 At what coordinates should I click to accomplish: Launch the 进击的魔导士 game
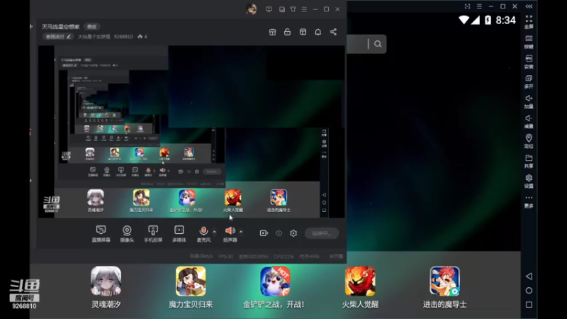(x=445, y=288)
